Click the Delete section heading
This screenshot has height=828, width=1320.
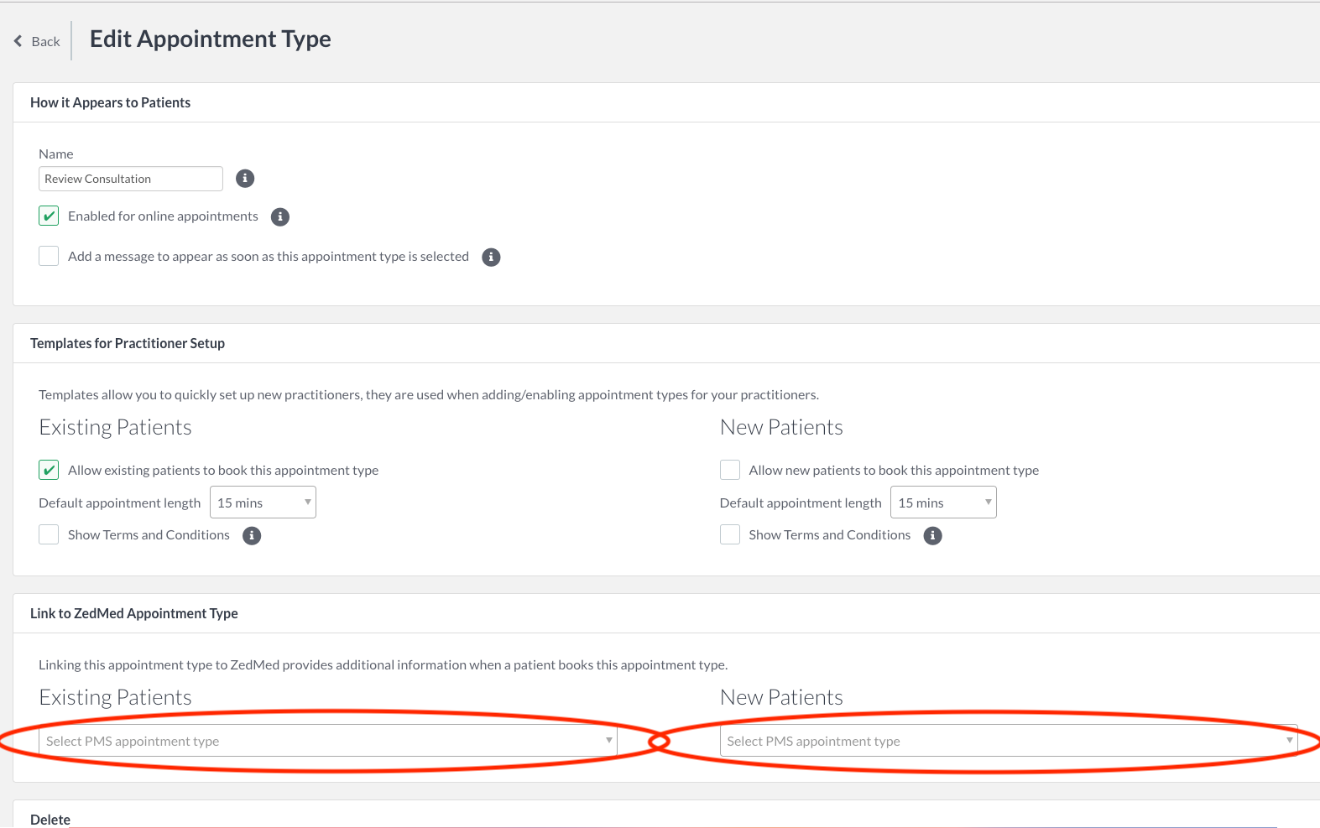[x=50, y=820]
